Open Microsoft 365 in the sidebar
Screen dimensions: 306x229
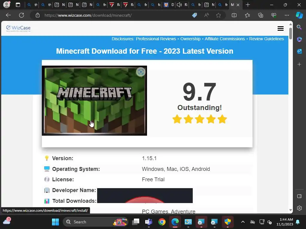299,39
